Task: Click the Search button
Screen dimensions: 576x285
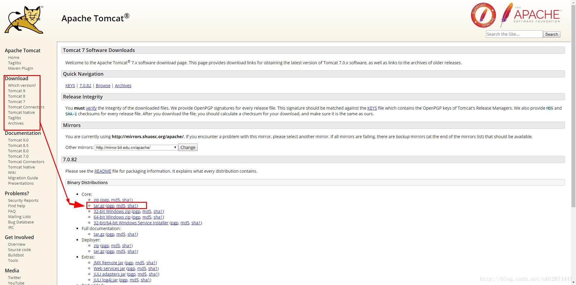Action: (x=551, y=34)
